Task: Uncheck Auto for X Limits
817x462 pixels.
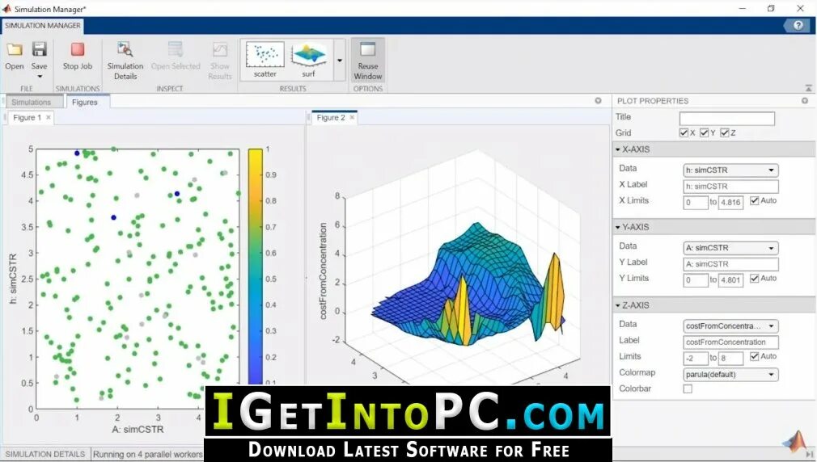Action: [x=754, y=200]
